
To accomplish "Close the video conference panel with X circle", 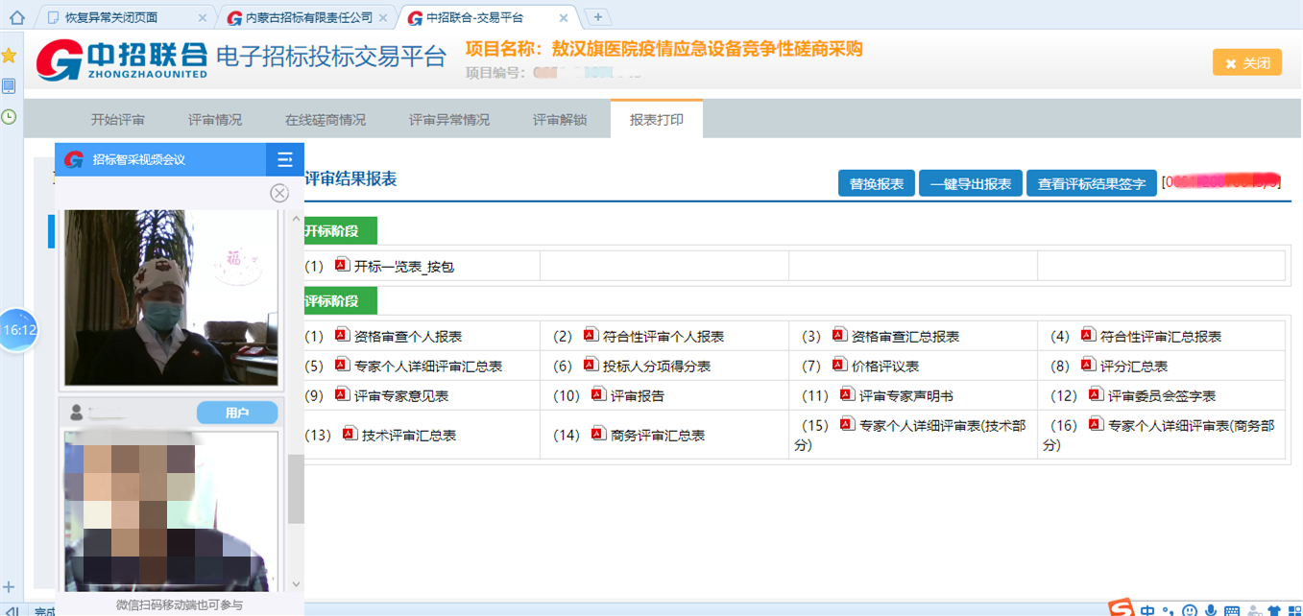I will coord(279,193).
